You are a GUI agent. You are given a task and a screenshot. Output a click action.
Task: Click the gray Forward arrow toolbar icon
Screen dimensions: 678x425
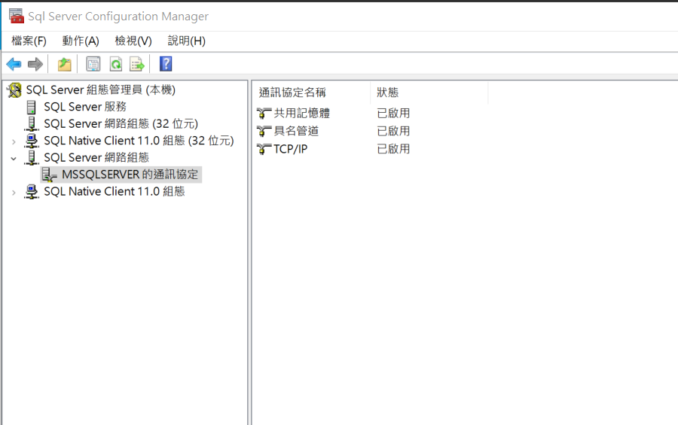point(35,65)
